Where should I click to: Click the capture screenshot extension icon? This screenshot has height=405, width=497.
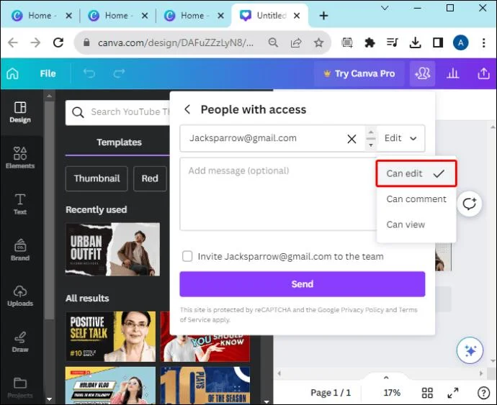(x=347, y=42)
